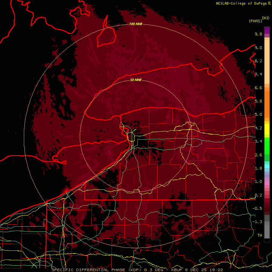Click the TH threshold label
Screen dimensions: 272x272
pyautogui.click(x=260, y=235)
